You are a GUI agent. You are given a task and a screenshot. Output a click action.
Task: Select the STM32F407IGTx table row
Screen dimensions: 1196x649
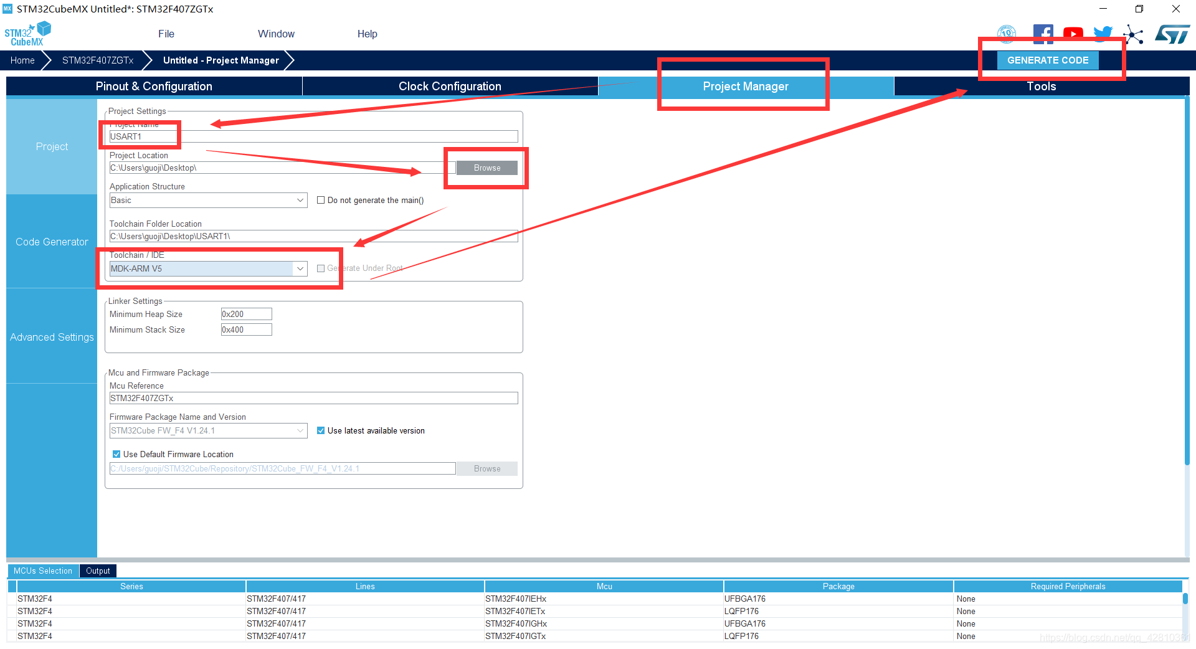pyautogui.click(x=595, y=636)
